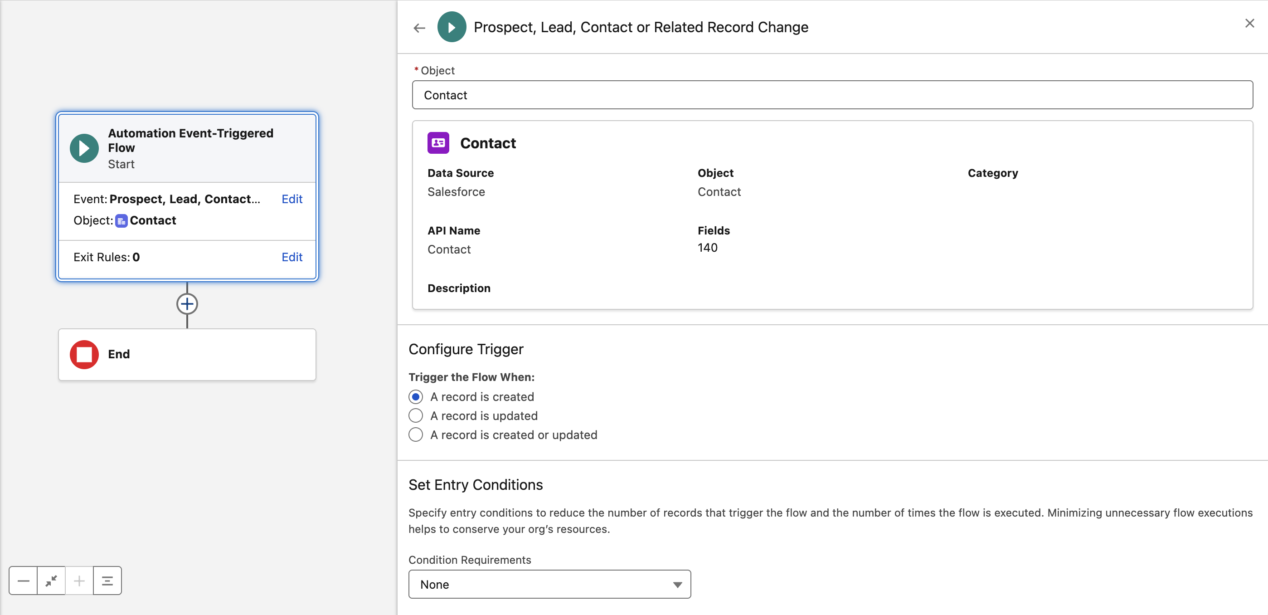The image size is (1268, 615).
Task: Select 'A record is created or updated' option
Action: click(x=416, y=435)
